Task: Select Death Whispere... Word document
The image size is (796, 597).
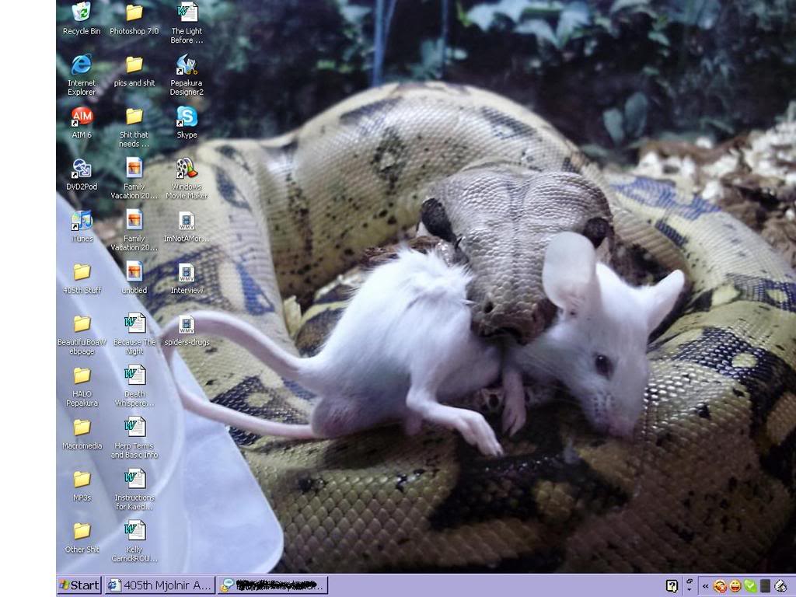Action: coord(134,386)
